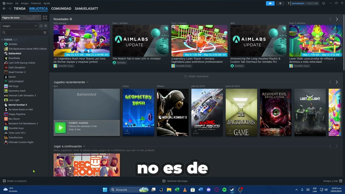Select Página de inicio button
345x194 pixels.
(21, 18)
